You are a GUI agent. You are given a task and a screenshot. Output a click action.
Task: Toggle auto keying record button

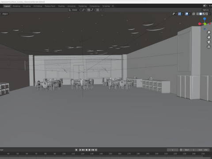[76, 150]
